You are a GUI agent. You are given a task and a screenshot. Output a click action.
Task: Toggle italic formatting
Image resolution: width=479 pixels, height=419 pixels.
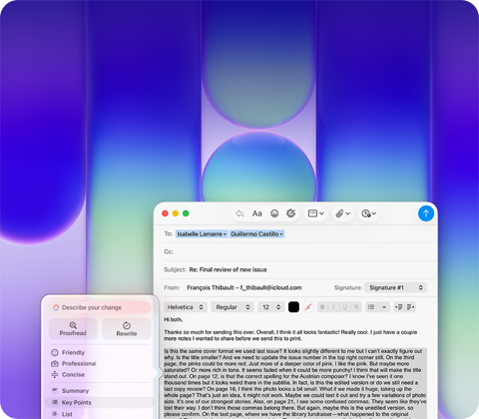pyautogui.click(x=333, y=307)
